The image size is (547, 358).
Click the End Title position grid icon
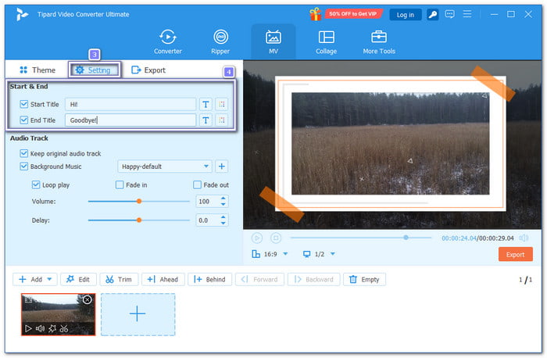click(x=222, y=120)
